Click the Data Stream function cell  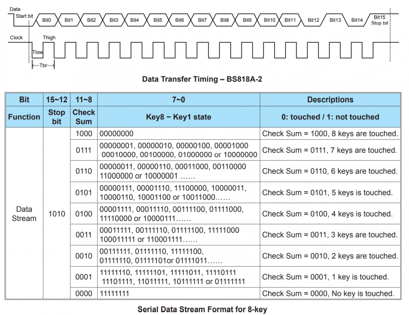coord(24,214)
